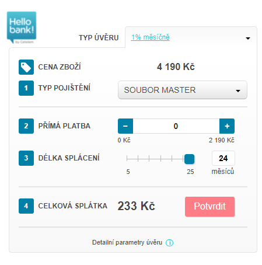
Task: Click the step 2 number badge
Action: [x=26, y=126]
